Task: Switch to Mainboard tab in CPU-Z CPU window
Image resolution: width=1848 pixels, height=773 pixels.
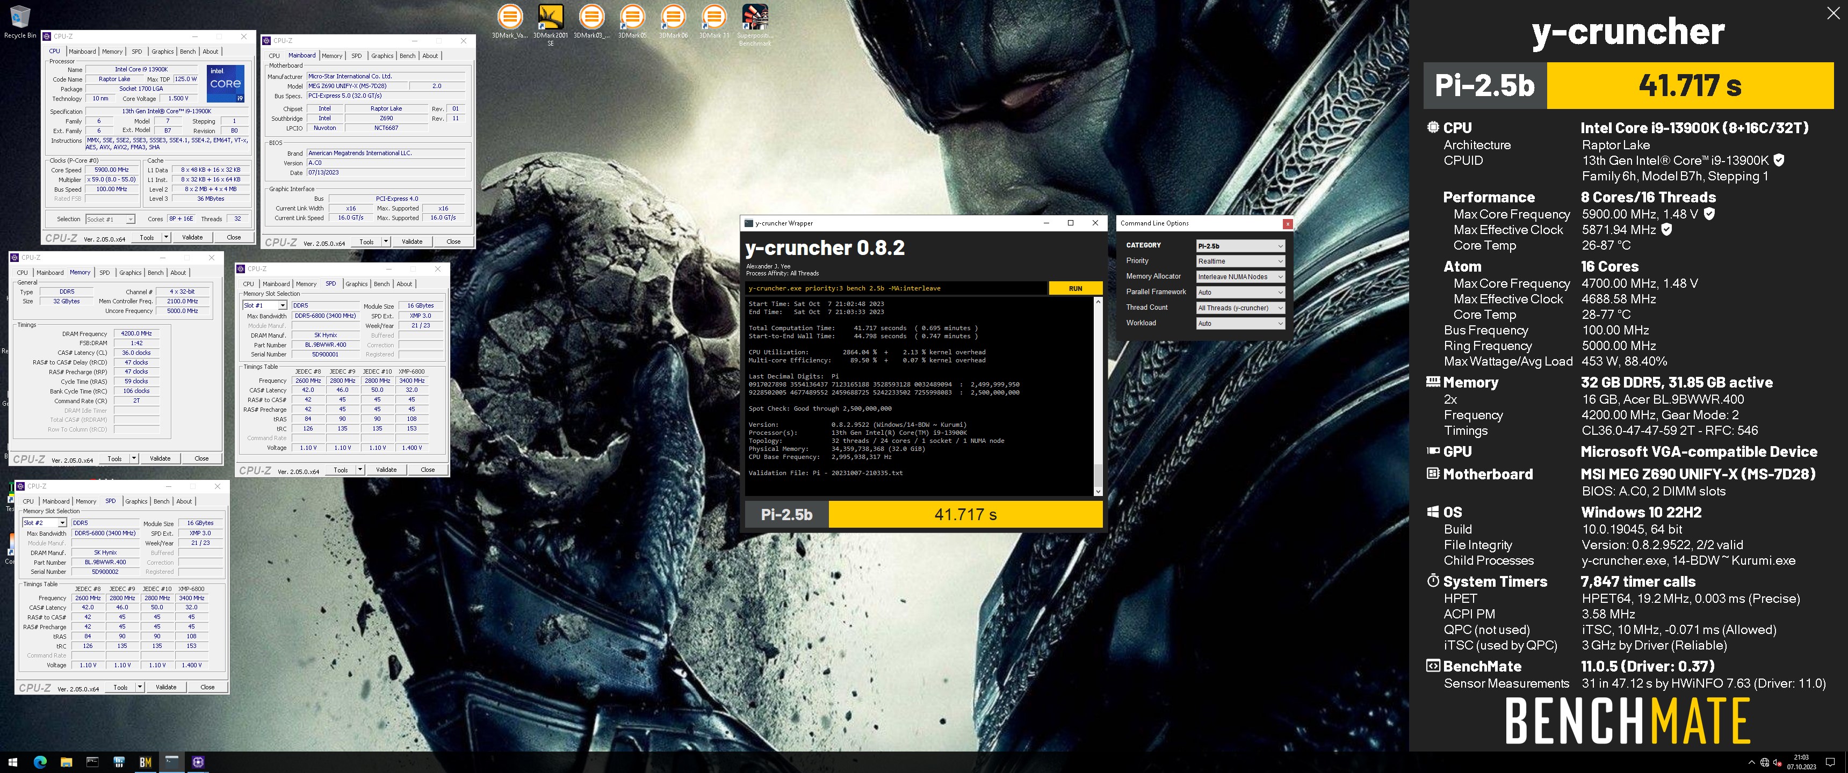Action: pos(82,52)
